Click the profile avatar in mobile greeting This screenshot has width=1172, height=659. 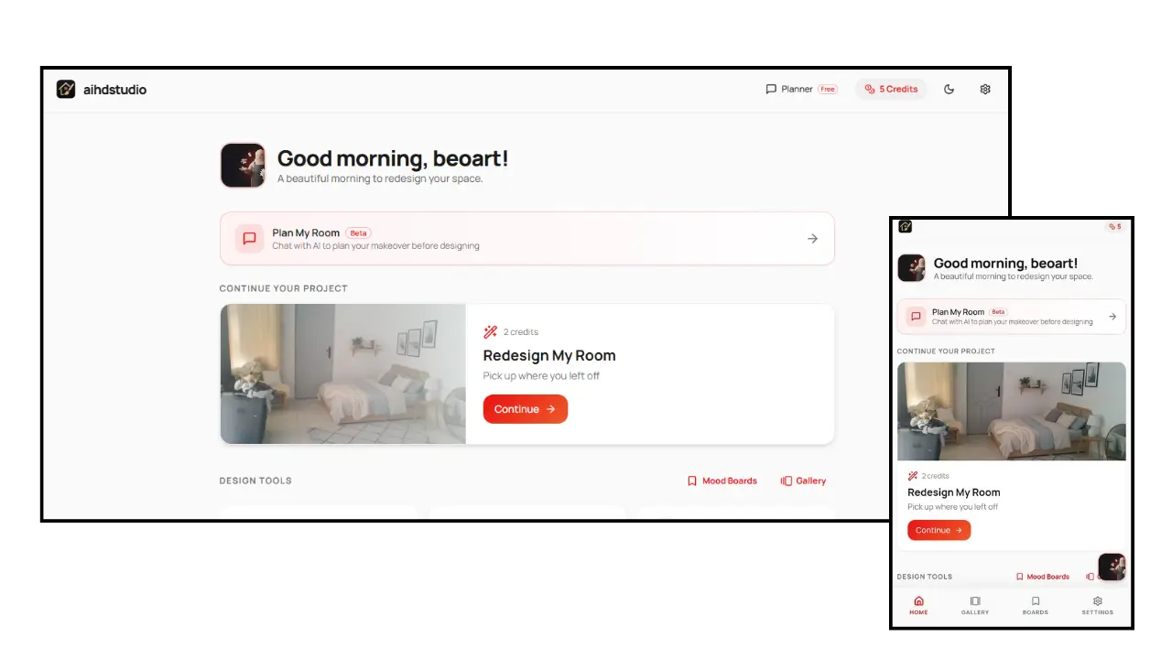pyautogui.click(x=911, y=268)
